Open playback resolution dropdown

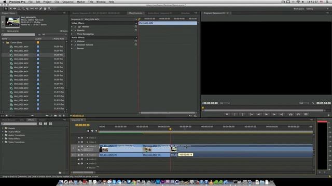point(304,103)
